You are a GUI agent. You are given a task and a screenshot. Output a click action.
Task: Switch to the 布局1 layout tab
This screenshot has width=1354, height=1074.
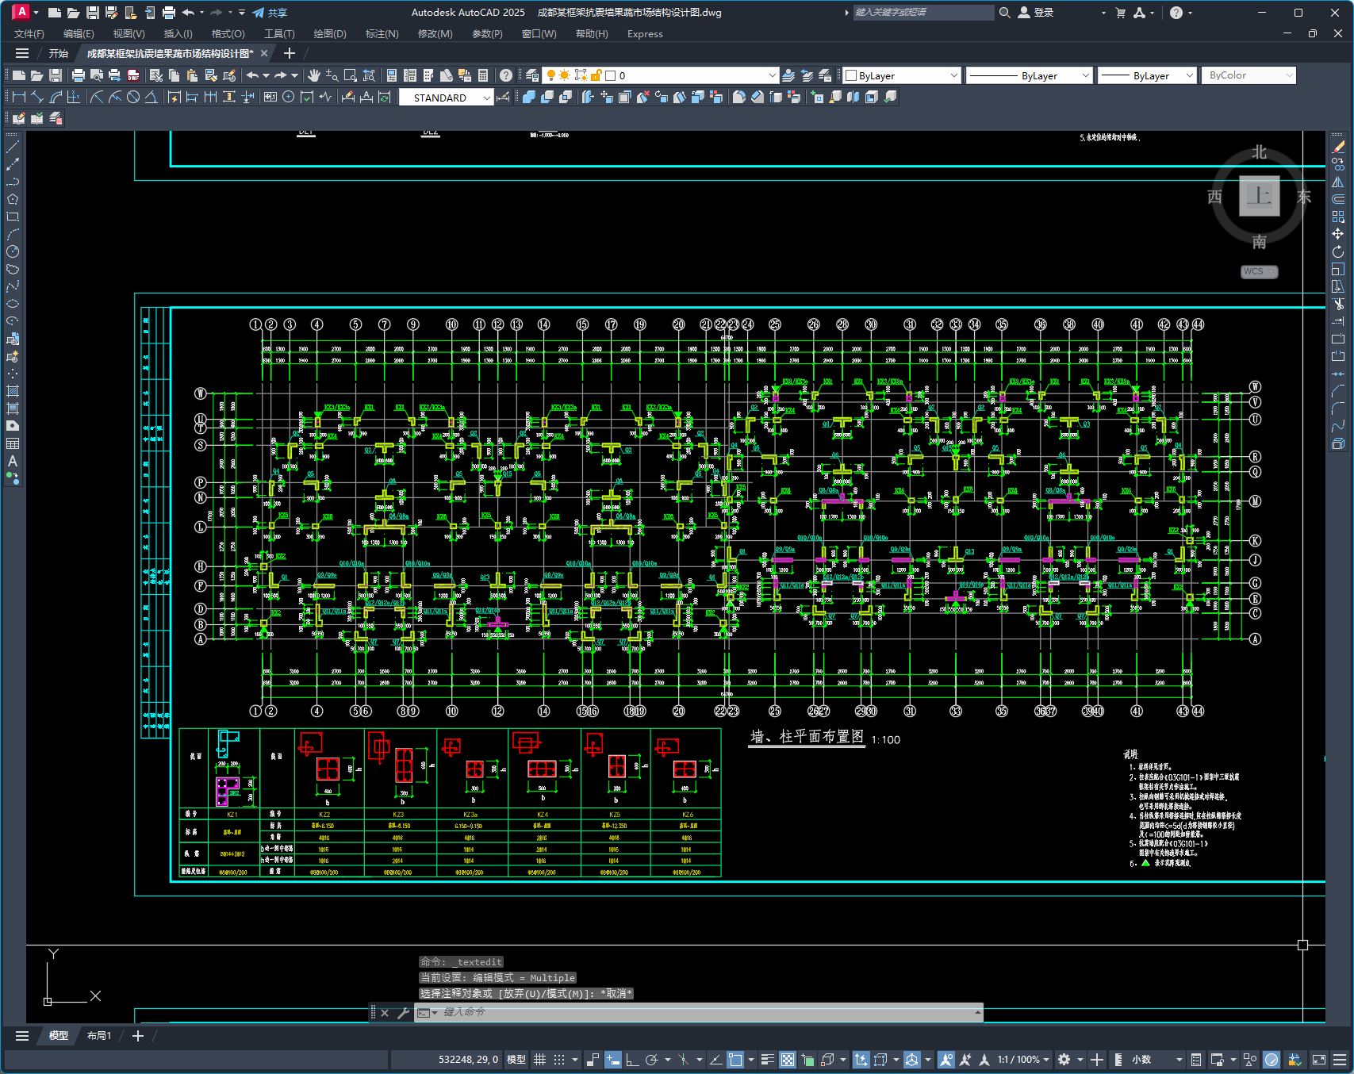[x=99, y=1036]
